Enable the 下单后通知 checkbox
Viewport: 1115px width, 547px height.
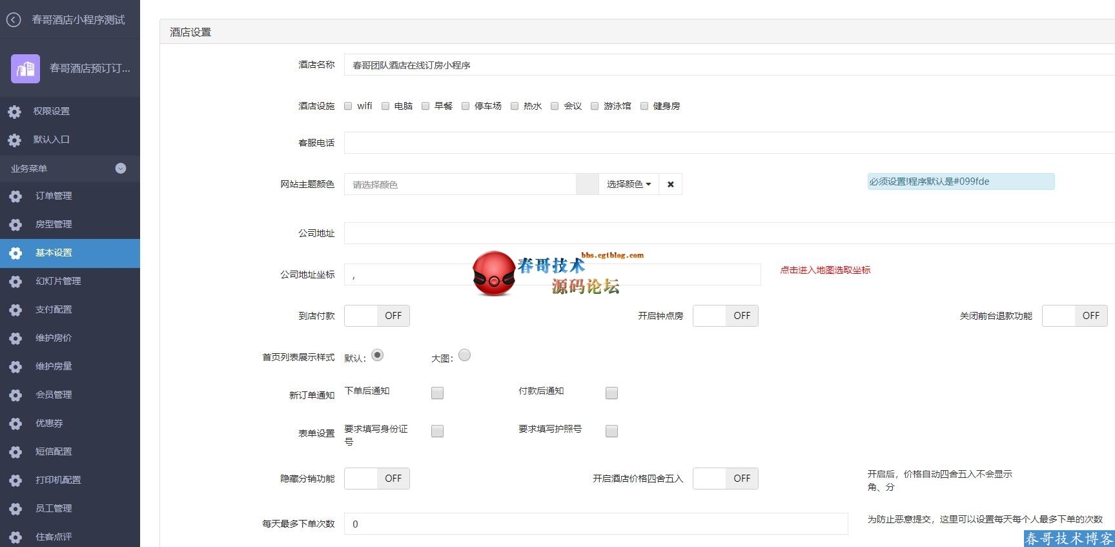437,393
